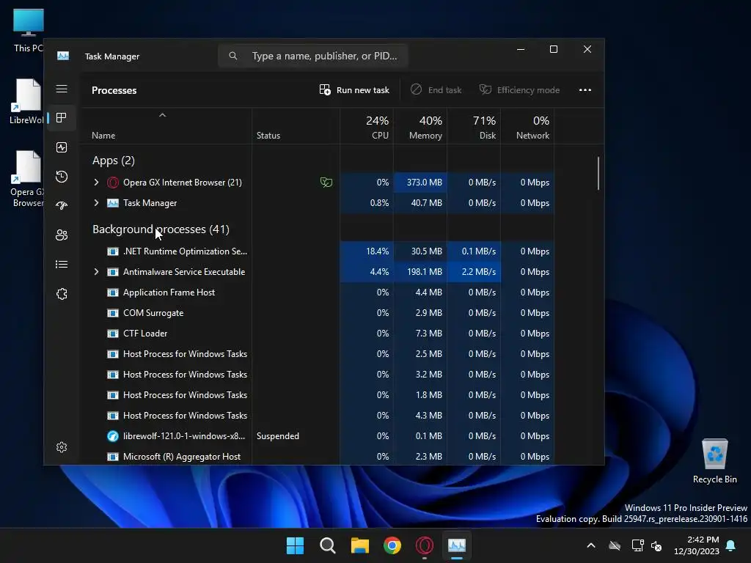Click Run new task button
This screenshot has width=751, height=563.
click(x=354, y=90)
